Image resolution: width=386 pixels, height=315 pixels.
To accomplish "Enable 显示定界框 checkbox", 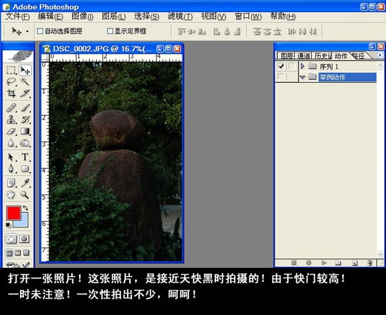I will coord(110,31).
